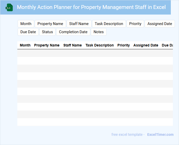
Task: Click the Priority tag button
Action: tap(135, 24)
